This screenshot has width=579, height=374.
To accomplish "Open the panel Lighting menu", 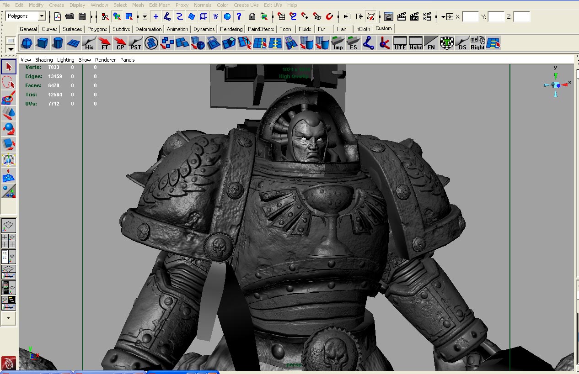I will tap(65, 60).
